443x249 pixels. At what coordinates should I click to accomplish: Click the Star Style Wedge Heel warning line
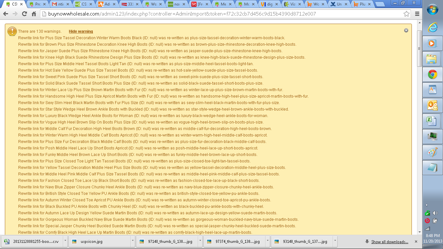click(x=153, y=109)
